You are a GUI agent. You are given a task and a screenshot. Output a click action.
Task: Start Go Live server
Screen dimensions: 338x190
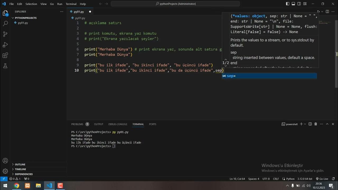(x=322, y=179)
